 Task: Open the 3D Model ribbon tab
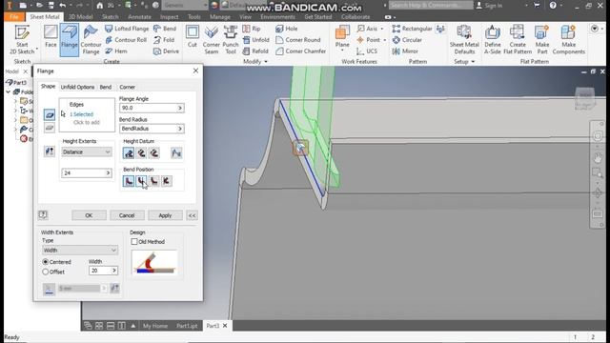pyautogui.click(x=80, y=17)
